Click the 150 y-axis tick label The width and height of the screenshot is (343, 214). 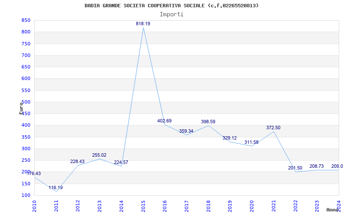(x=26, y=184)
